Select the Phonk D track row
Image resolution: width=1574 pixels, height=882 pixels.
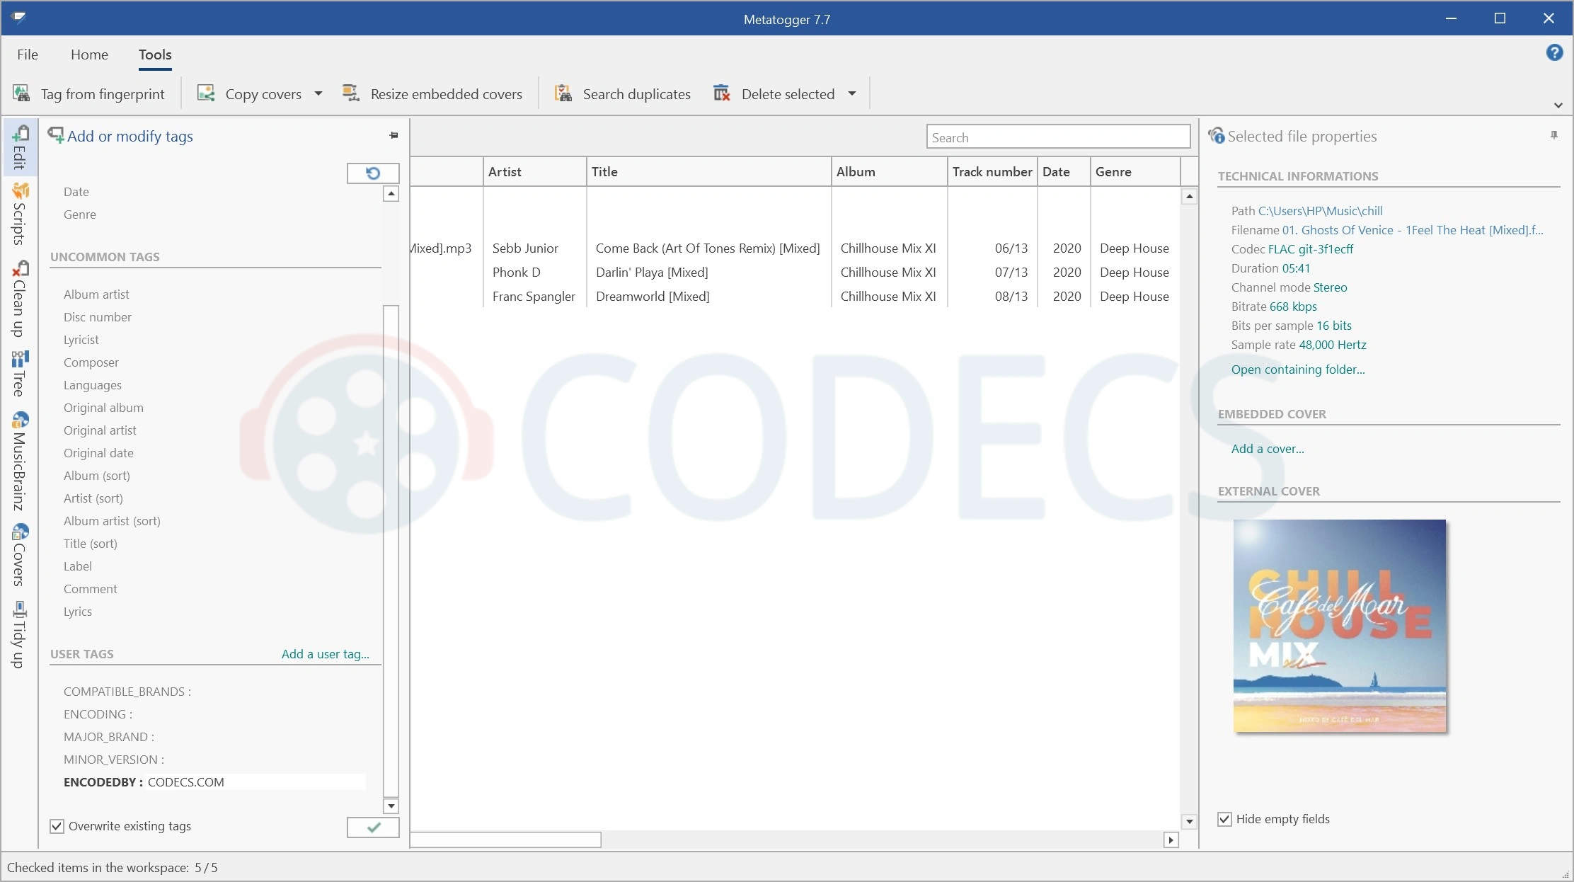coord(794,273)
